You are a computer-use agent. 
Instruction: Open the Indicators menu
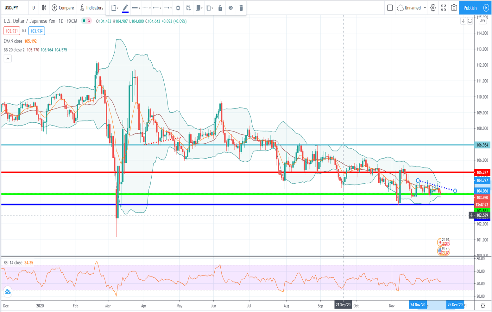point(91,8)
